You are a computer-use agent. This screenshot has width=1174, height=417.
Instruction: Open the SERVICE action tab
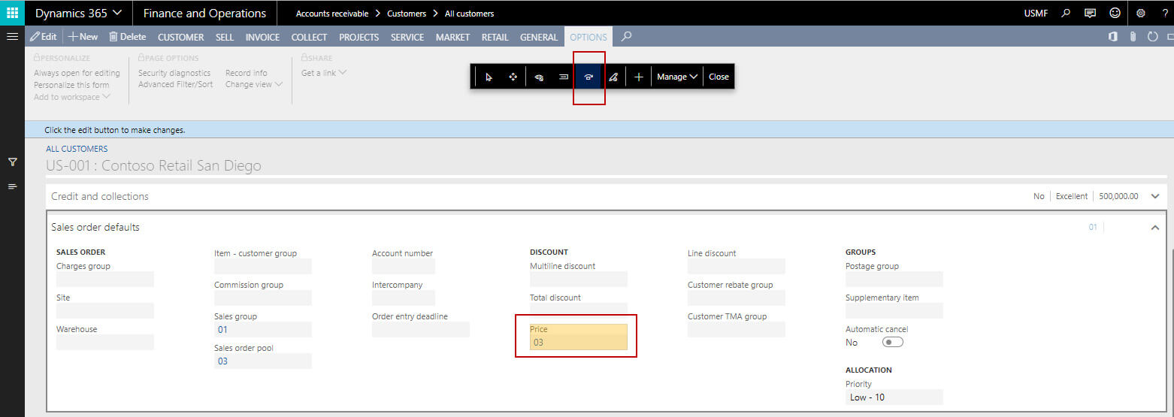pyautogui.click(x=407, y=37)
